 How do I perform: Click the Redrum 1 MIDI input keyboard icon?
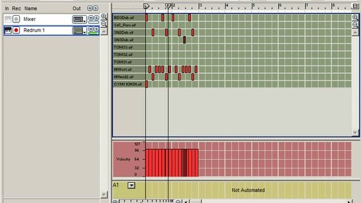(8, 30)
